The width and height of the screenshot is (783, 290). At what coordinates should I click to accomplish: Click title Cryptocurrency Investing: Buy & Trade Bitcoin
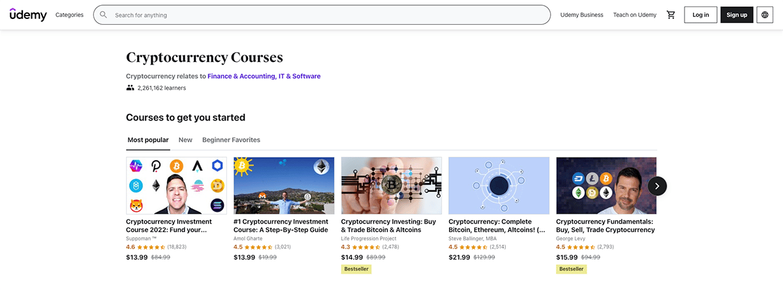388,225
